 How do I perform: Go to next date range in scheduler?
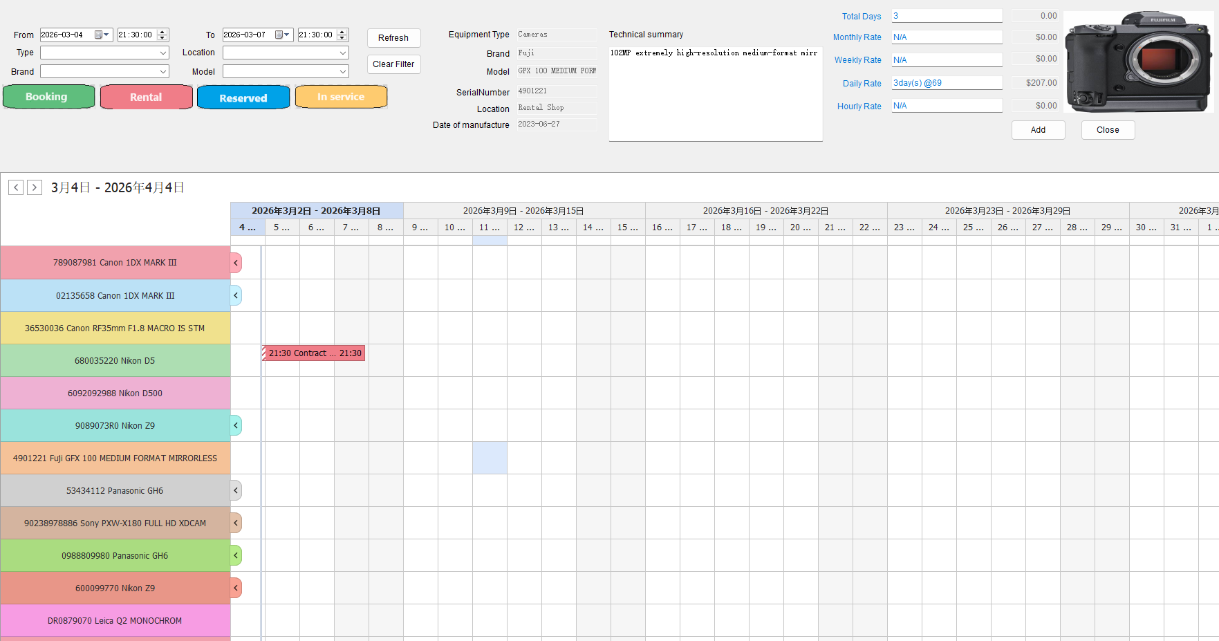[35, 187]
